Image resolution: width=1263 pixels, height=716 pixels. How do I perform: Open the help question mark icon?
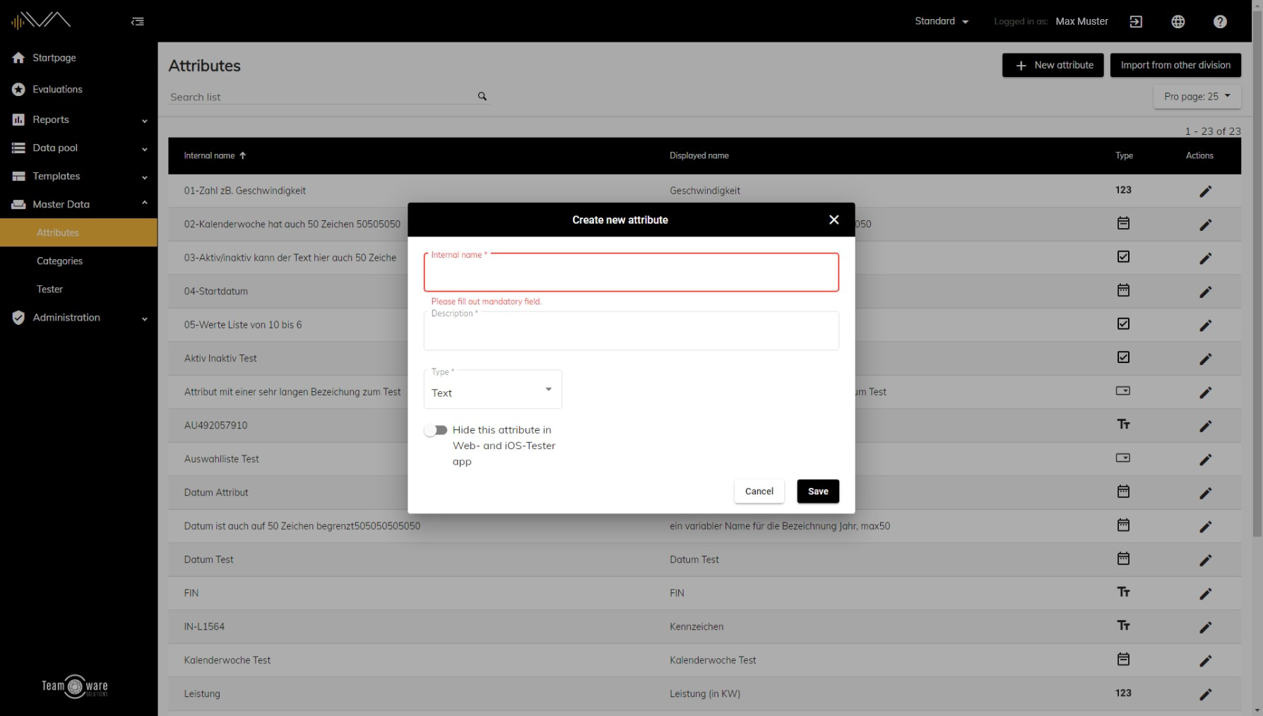click(x=1220, y=21)
